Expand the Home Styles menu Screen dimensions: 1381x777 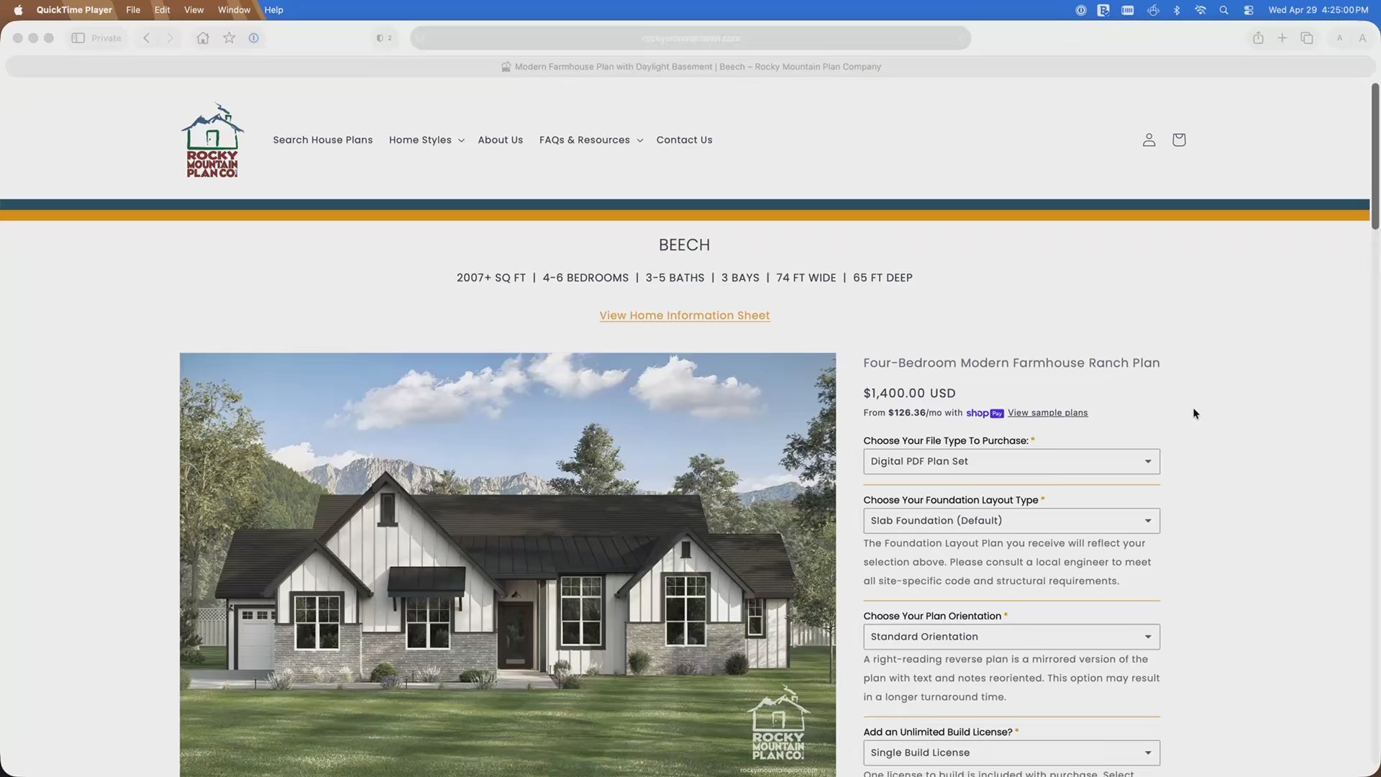[427, 140]
